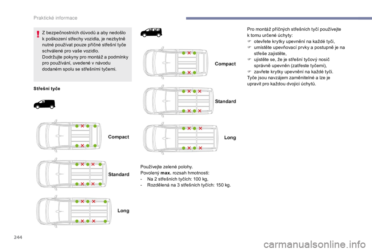Image resolution: width=372 pixels, height=251 pixels.
Task: Click the 'Používejte zelené polohy' text
Action: pos(167,167)
